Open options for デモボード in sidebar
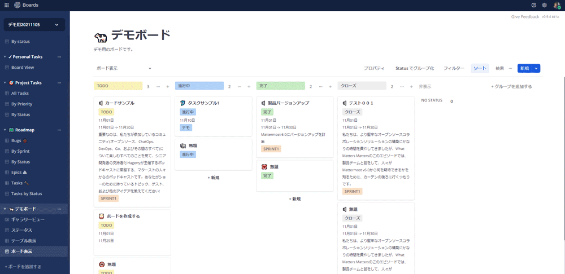Screen dimensions: 565x274 (59, 209)
